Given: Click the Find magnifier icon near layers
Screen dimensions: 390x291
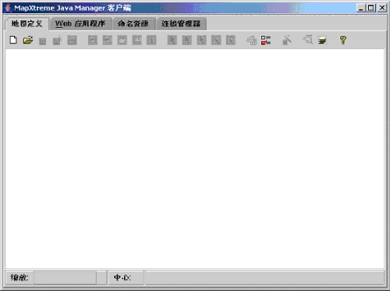Looking at the screenshot, I should [308, 40].
